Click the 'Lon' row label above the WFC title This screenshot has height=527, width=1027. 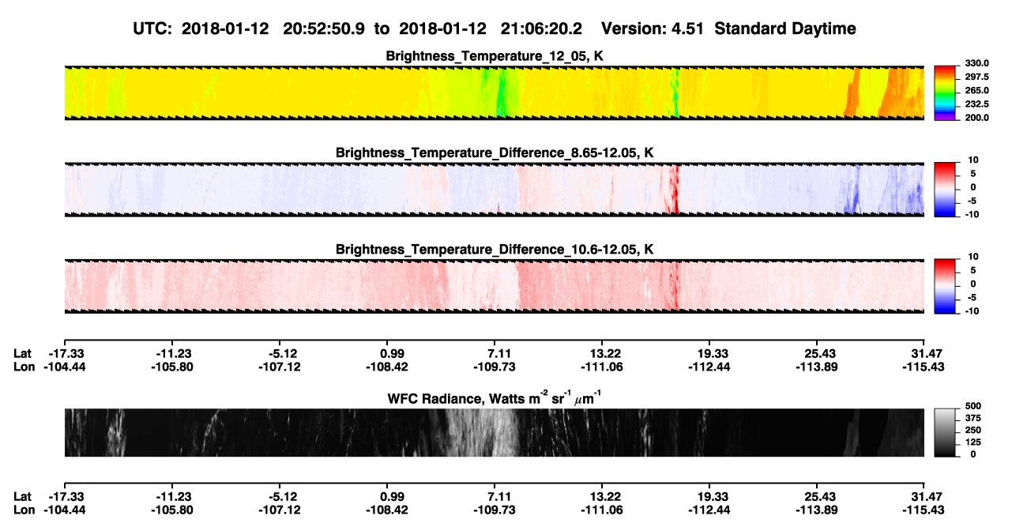[x=24, y=367]
